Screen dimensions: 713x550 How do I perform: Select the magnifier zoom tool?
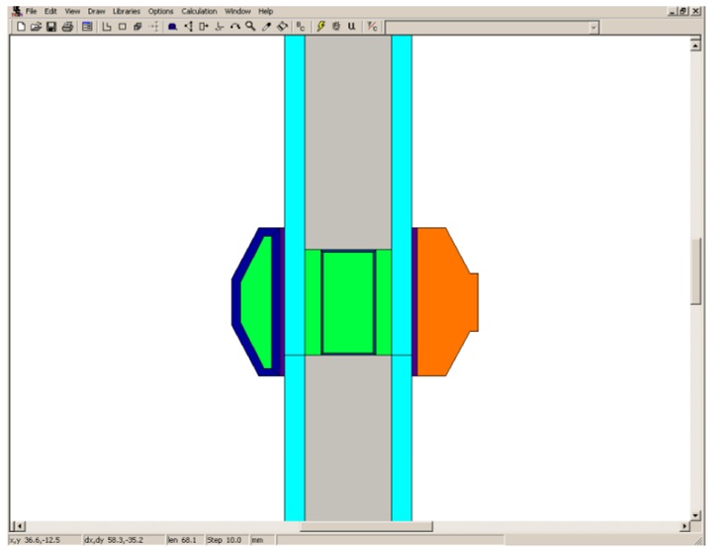251,27
